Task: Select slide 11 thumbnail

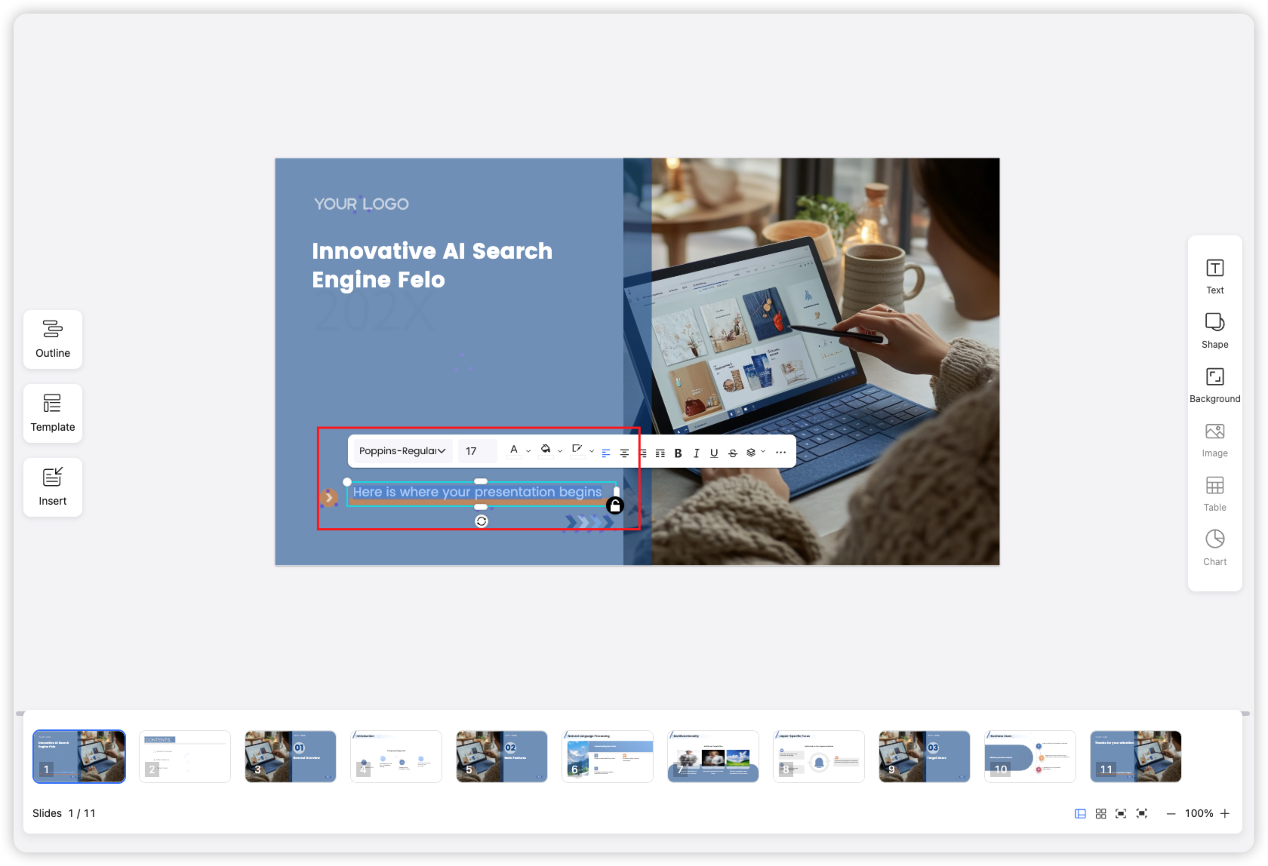Action: 1136,757
